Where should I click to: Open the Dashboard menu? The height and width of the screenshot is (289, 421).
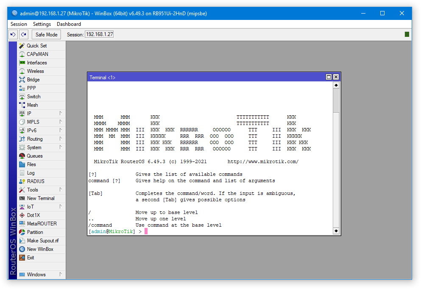click(x=69, y=24)
